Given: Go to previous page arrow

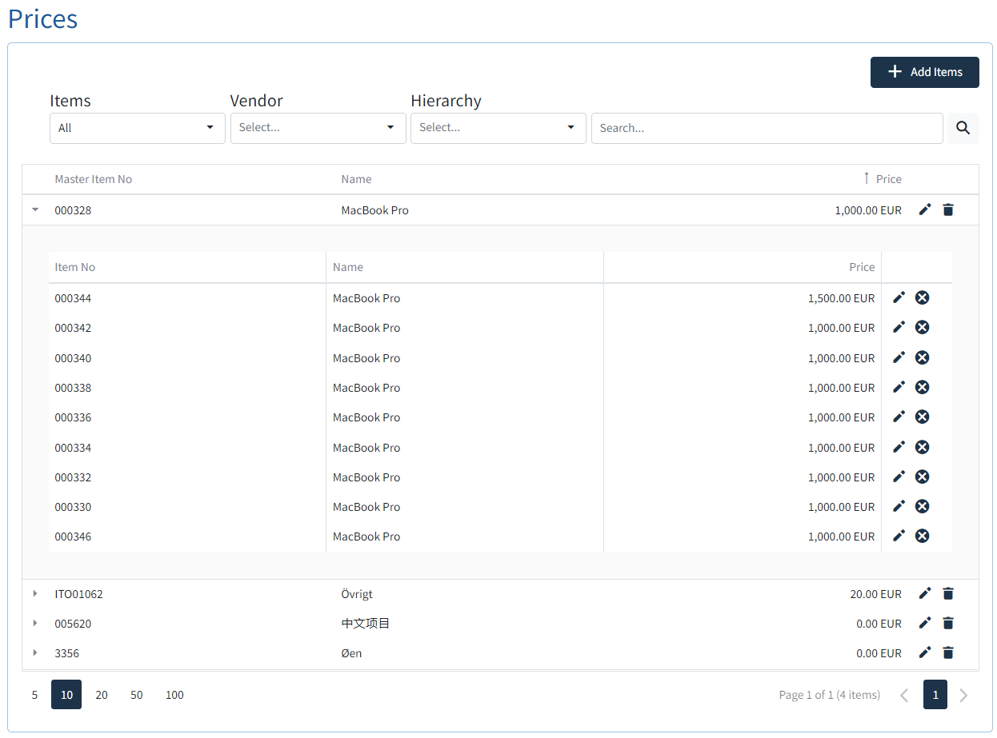Looking at the screenshot, I should (904, 695).
